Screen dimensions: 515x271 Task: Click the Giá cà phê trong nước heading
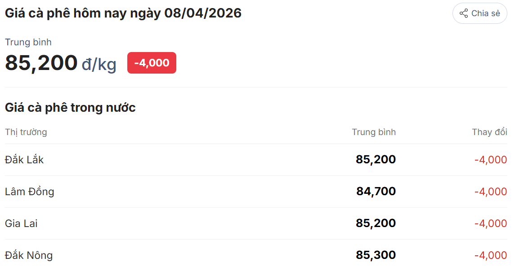click(70, 108)
